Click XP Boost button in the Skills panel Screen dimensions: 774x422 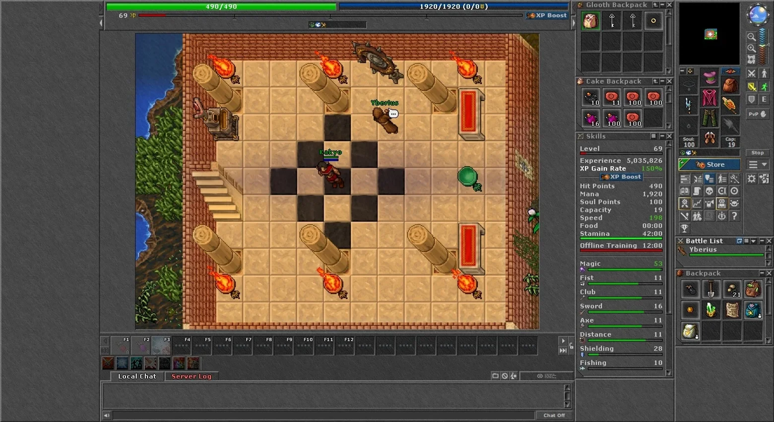[x=621, y=177]
